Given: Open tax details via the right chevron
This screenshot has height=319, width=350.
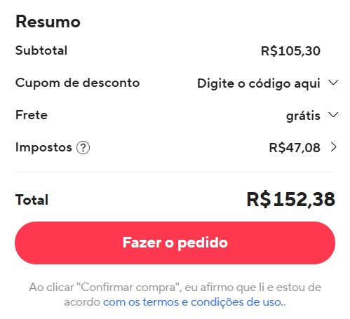Looking at the screenshot, I should (334, 147).
